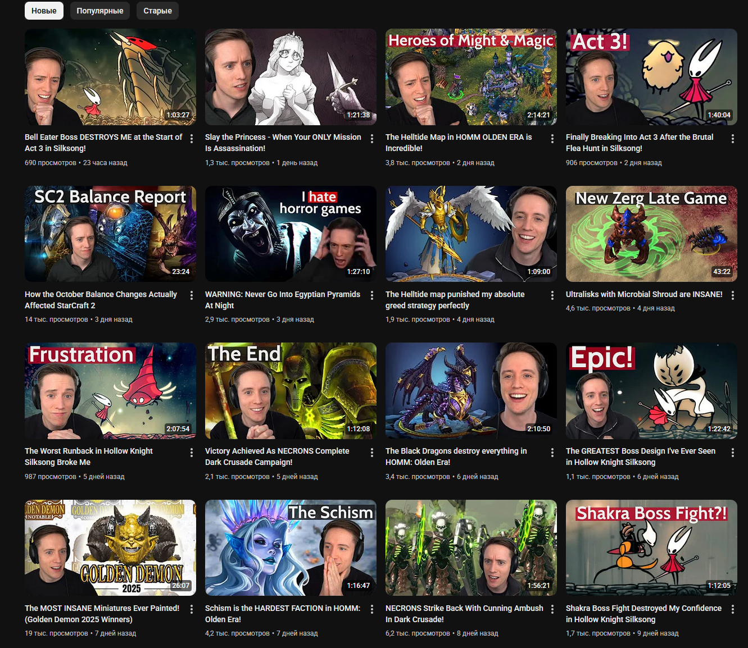Play the SC2 Balance Report thumbnail
Image resolution: width=748 pixels, height=648 pixels.
pos(110,234)
